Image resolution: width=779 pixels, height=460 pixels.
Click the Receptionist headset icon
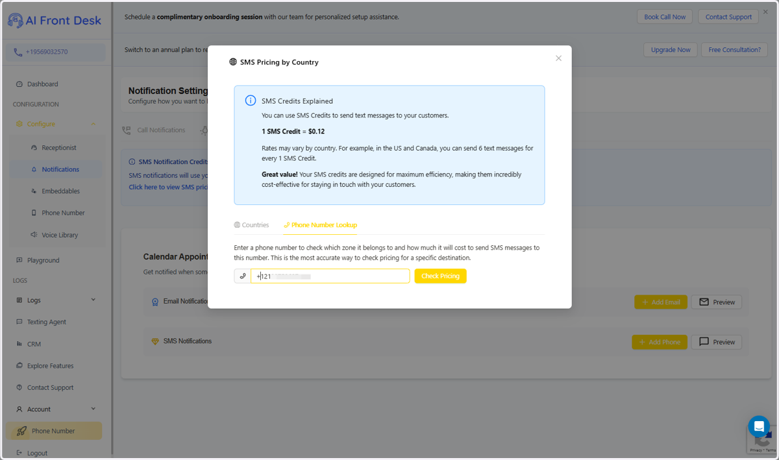tap(34, 148)
